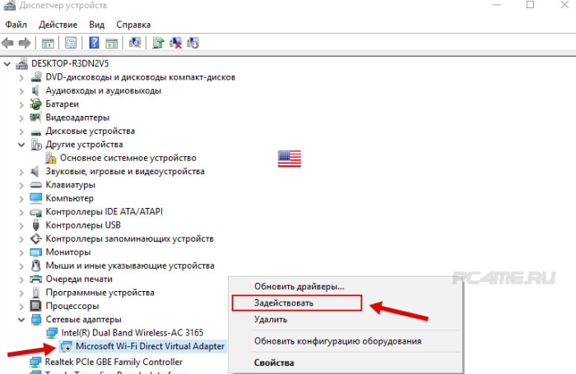Collapse the Другие устройства category

pyautogui.click(x=21, y=145)
